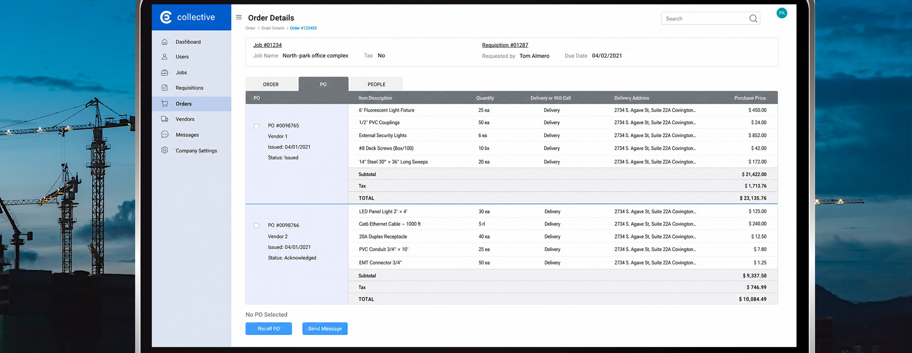Viewport: 912px width, 353px height.
Task: Click the Vendor 1 label
Action: click(278, 136)
